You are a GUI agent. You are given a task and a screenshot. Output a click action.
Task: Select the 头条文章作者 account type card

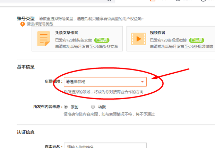pos(77,39)
